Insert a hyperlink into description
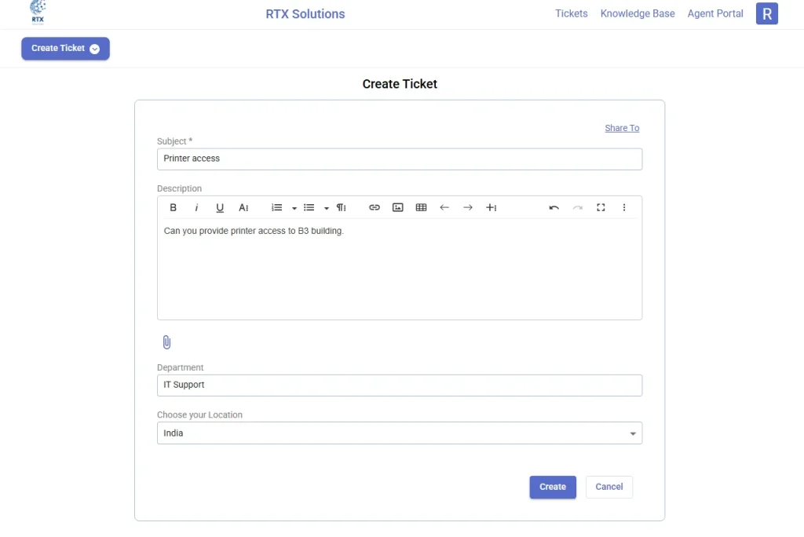The image size is (804, 537). [375, 208]
